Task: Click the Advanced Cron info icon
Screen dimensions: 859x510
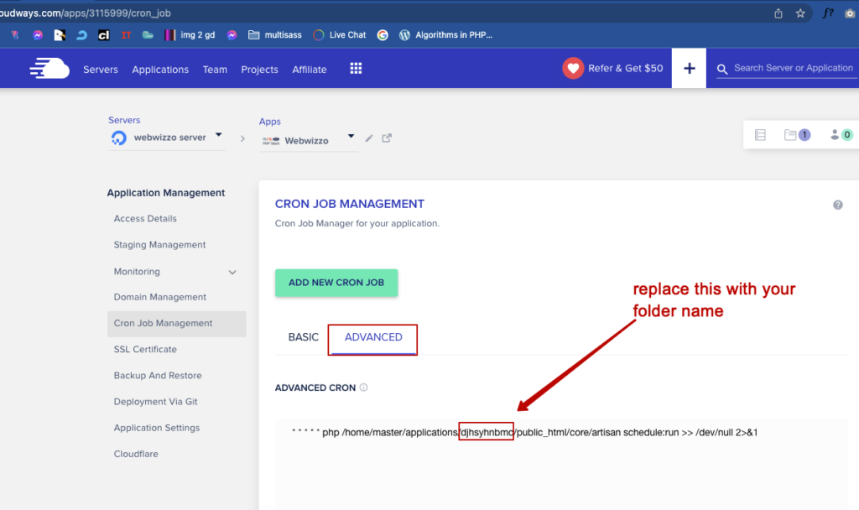Action: 363,388
